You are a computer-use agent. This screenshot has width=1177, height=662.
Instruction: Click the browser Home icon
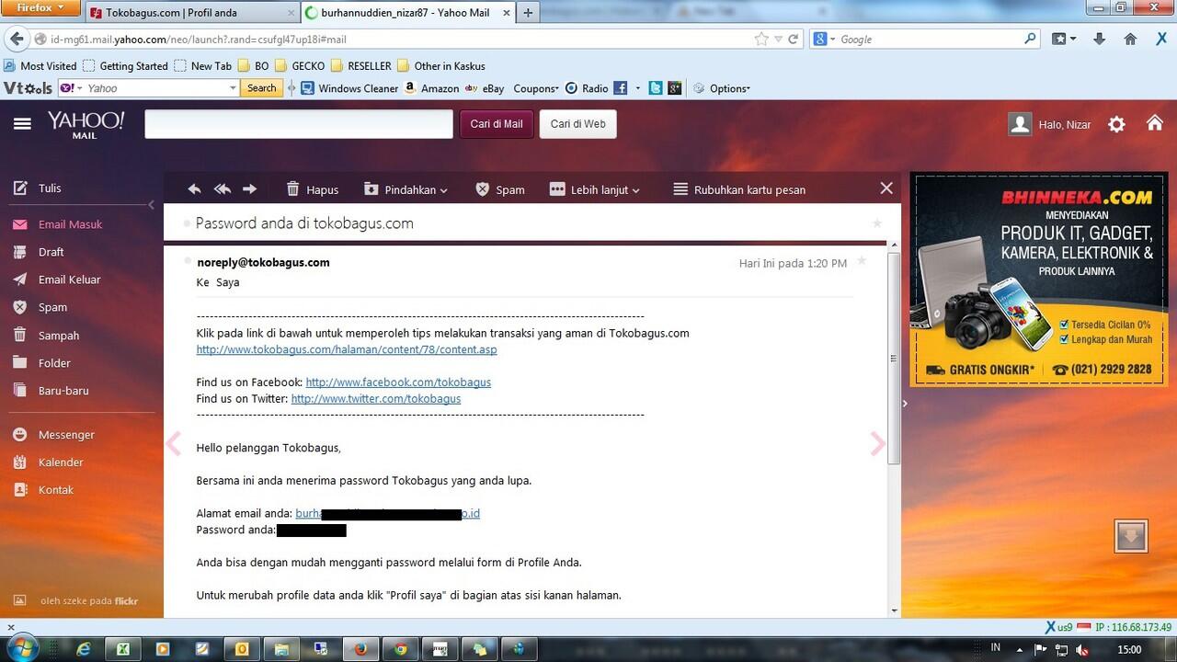[1130, 40]
